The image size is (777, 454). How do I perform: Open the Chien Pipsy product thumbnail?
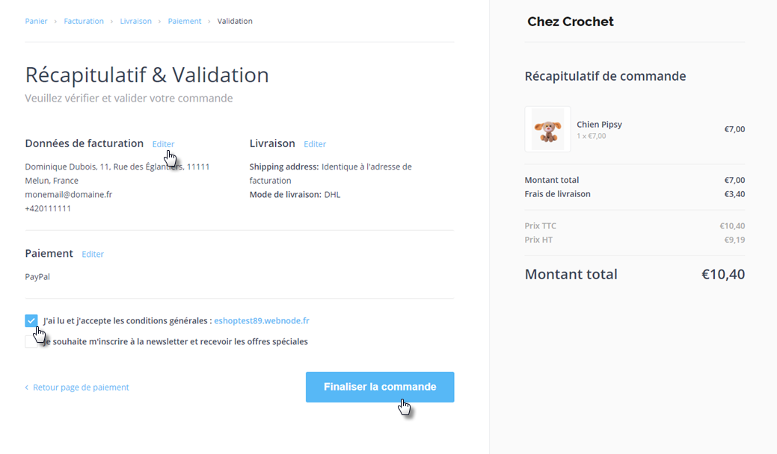click(x=547, y=129)
